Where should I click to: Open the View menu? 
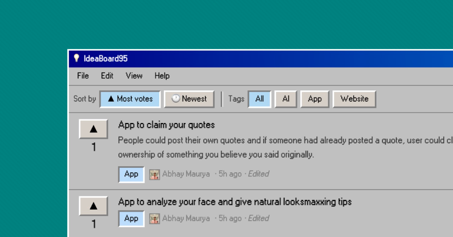click(x=134, y=76)
